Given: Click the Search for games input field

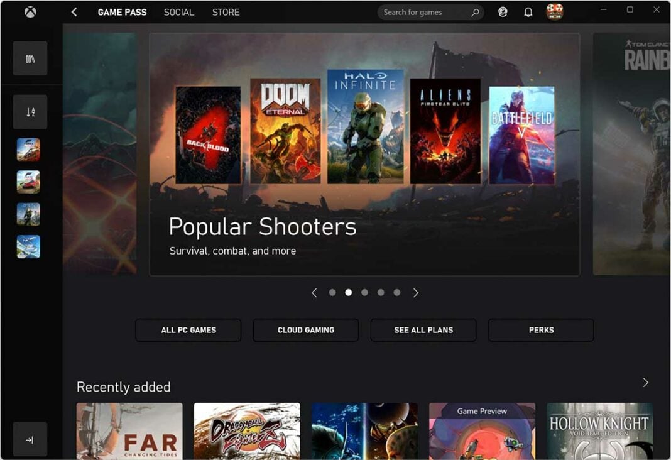Looking at the screenshot, I should pos(422,12).
